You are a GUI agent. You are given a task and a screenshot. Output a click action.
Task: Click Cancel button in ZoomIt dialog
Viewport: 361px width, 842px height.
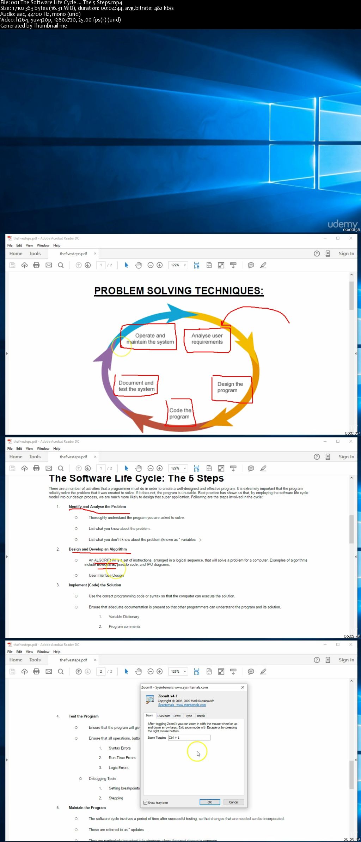[x=233, y=802]
